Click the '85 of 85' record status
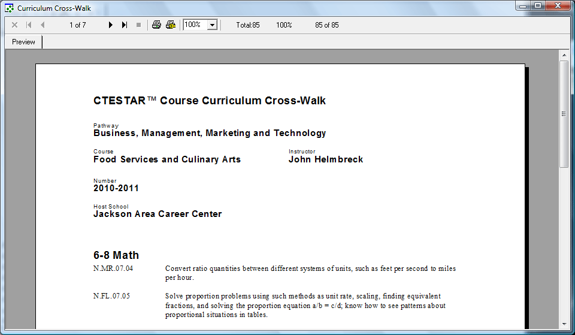Image resolution: width=575 pixels, height=335 pixels. [x=327, y=25]
